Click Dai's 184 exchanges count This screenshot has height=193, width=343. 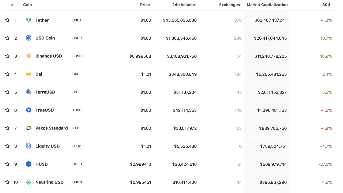pos(238,74)
